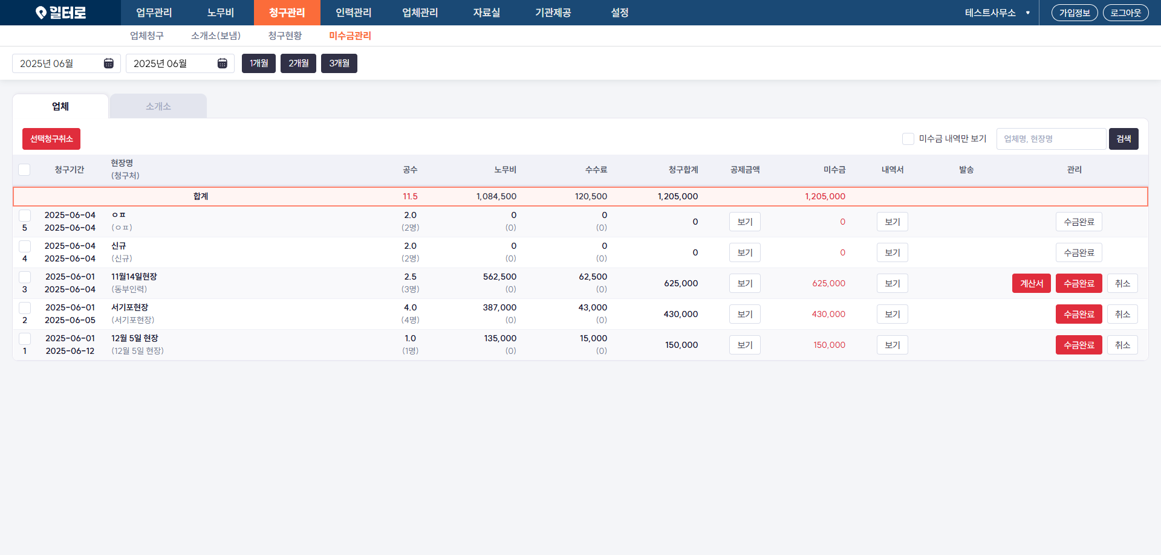Mark 12월 5일 현장 as 수금완료
This screenshot has height=555, width=1161.
(x=1078, y=345)
